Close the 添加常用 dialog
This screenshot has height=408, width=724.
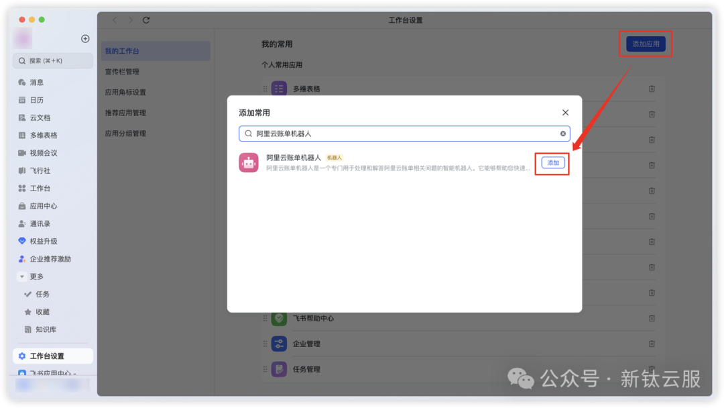click(x=565, y=113)
